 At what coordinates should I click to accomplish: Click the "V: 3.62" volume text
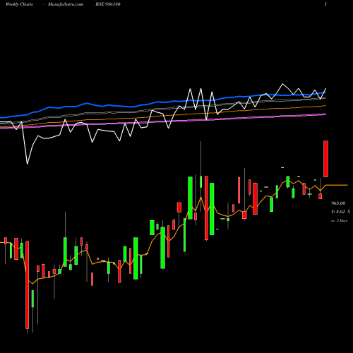[338, 212]
